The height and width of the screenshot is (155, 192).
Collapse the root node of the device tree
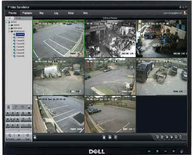pyautogui.click(x=7, y=22)
